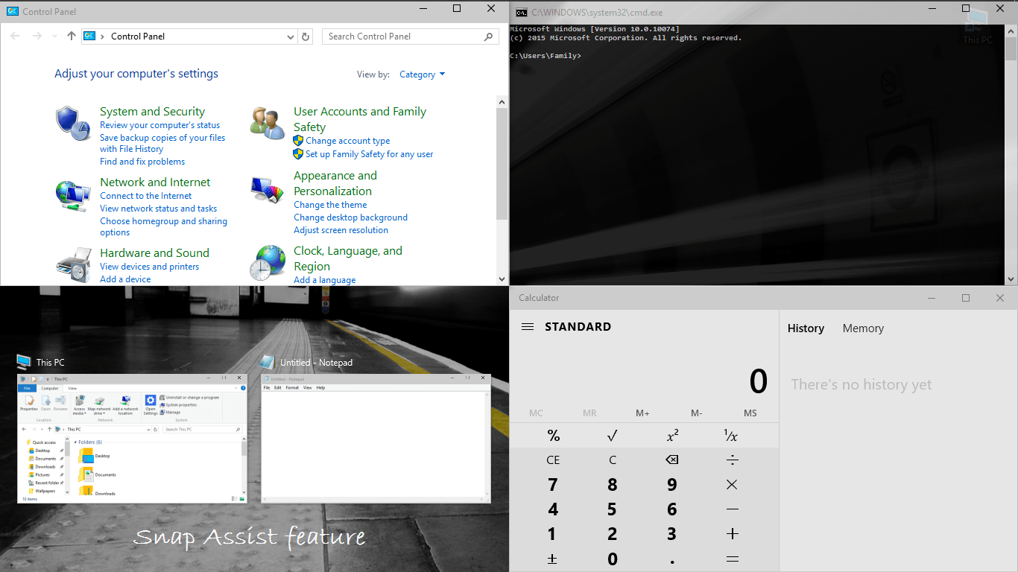The width and height of the screenshot is (1018, 572).
Task: Open the Change desktop background link
Action: pos(350,217)
